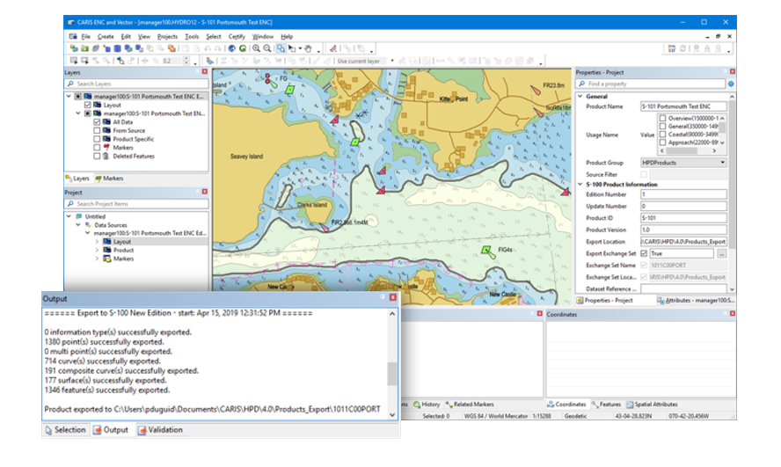Click the green Refresh icon in toolbar

243,48
